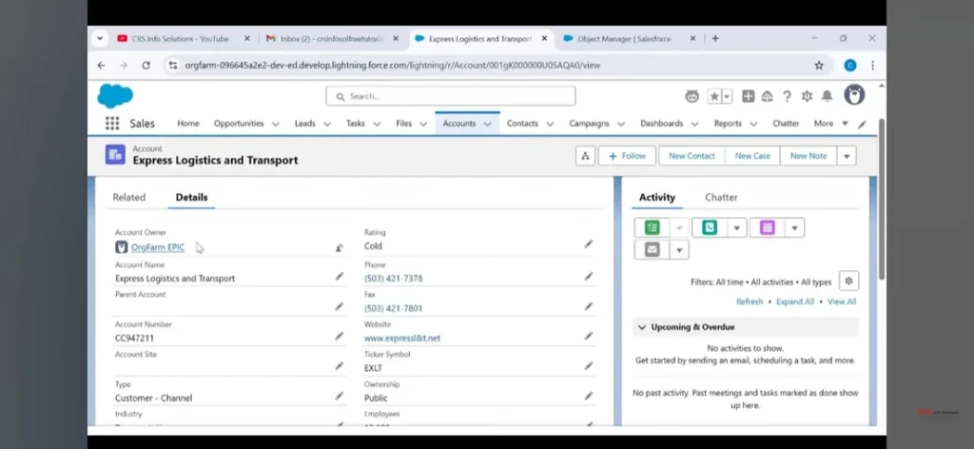Open the More navigation menu
974x449 pixels.
[x=829, y=124]
